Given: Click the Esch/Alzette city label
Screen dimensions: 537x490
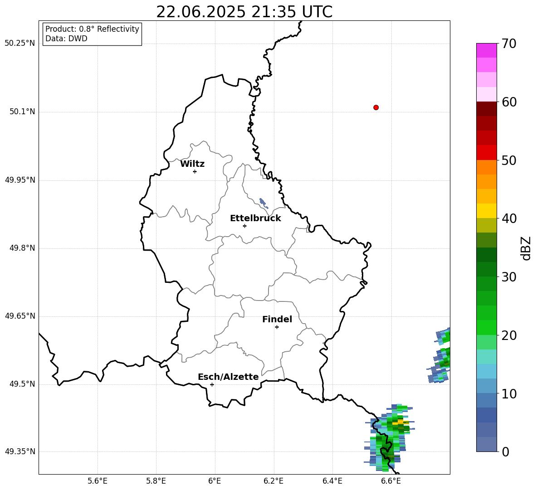Looking at the screenshot, I should 228,377.
